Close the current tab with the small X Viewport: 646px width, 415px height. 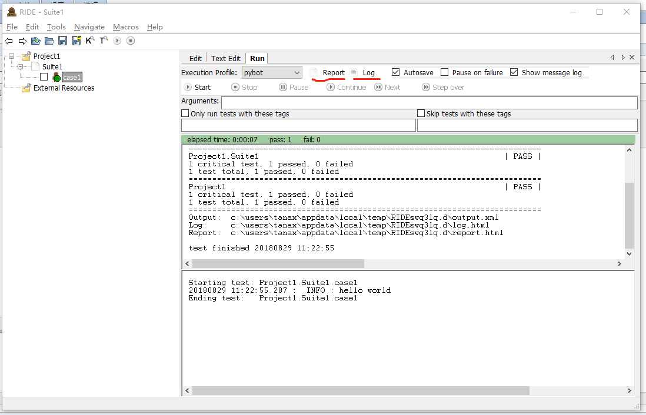coord(632,57)
